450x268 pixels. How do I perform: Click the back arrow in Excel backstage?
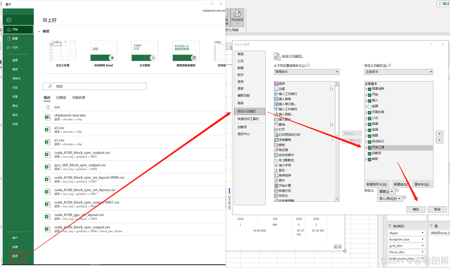(x=9, y=20)
